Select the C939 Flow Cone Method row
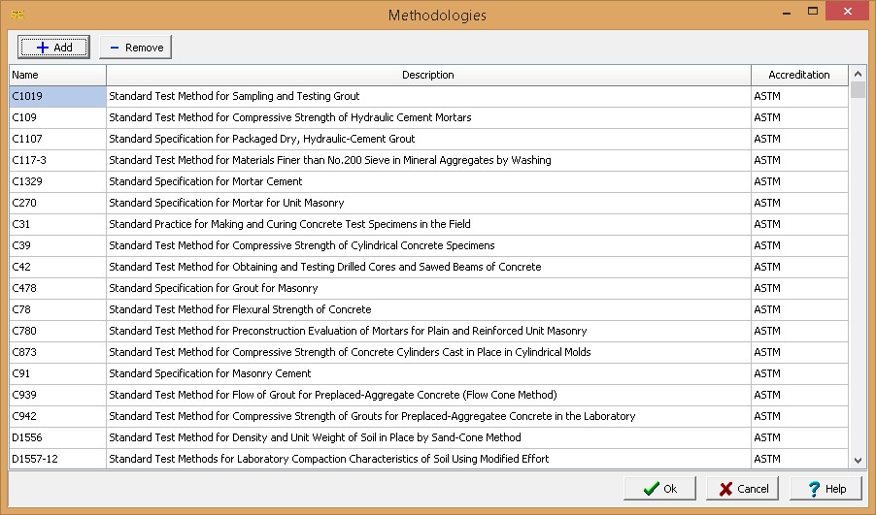Image resolution: width=876 pixels, height=515 pixels. [x=332, y=395]
